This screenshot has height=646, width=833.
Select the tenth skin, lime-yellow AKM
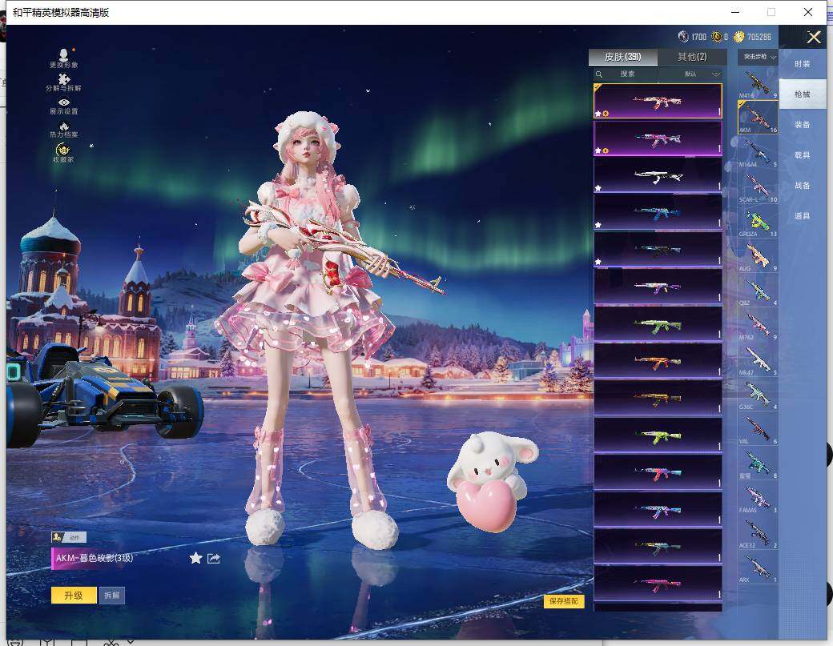tap(658, 435)
